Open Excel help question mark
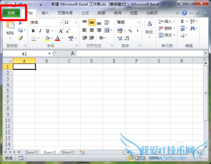Viewport: 211px width, 164px height. tap(184, 13)
